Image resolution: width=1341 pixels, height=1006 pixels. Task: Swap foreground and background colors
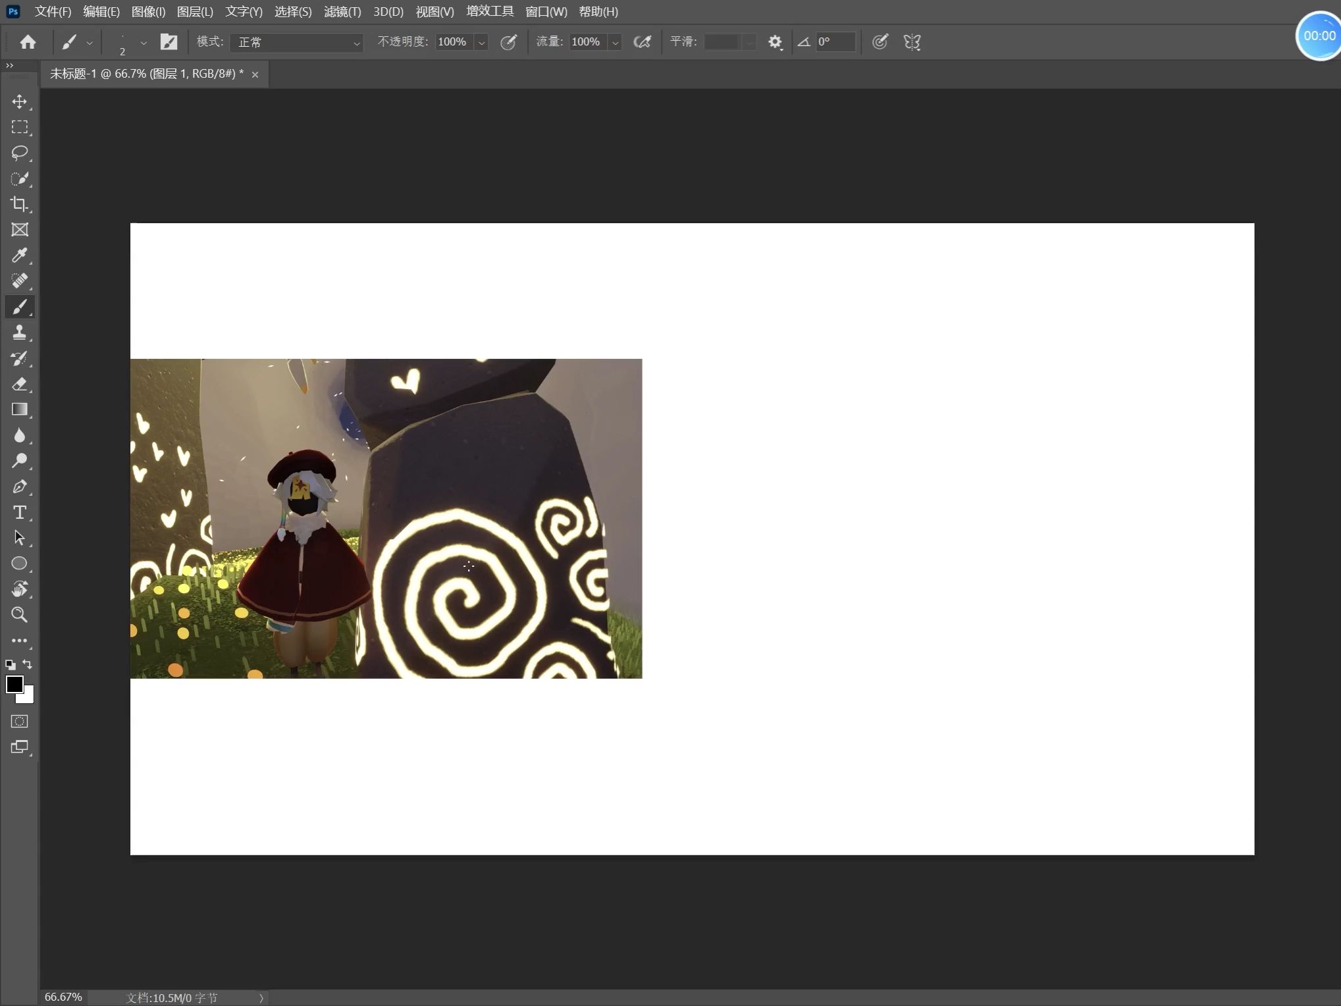point(28,664)
